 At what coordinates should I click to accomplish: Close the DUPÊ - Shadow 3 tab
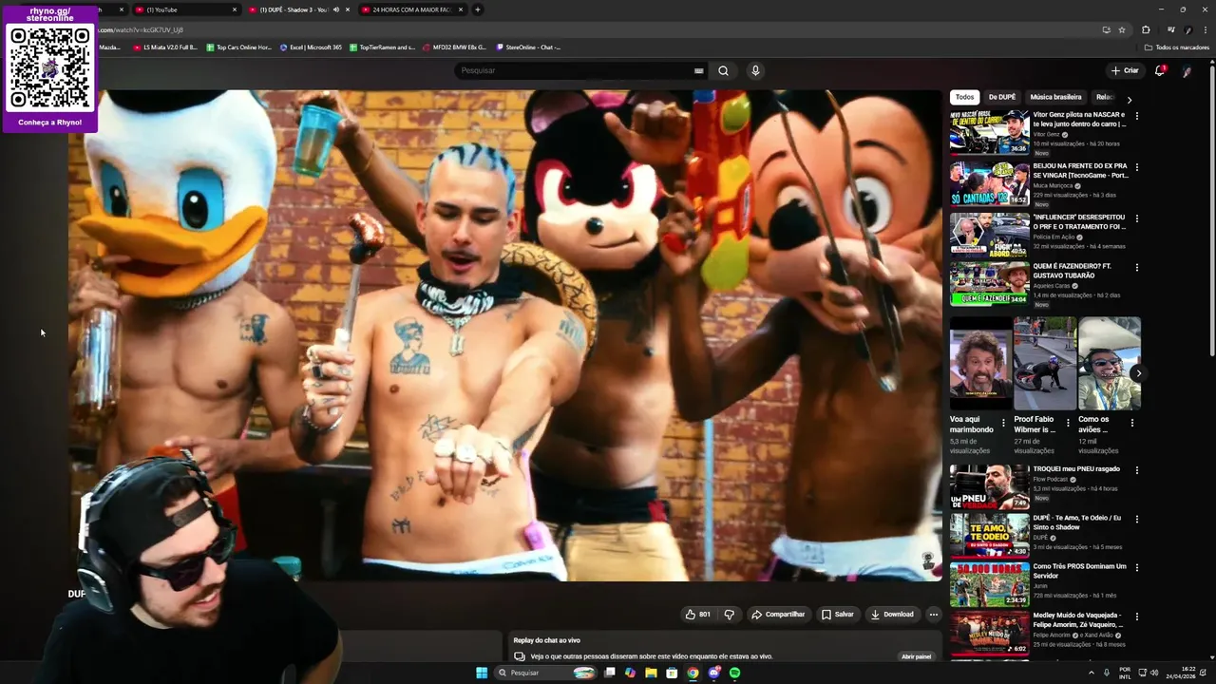pyautogui.click(x=348, y=9)
